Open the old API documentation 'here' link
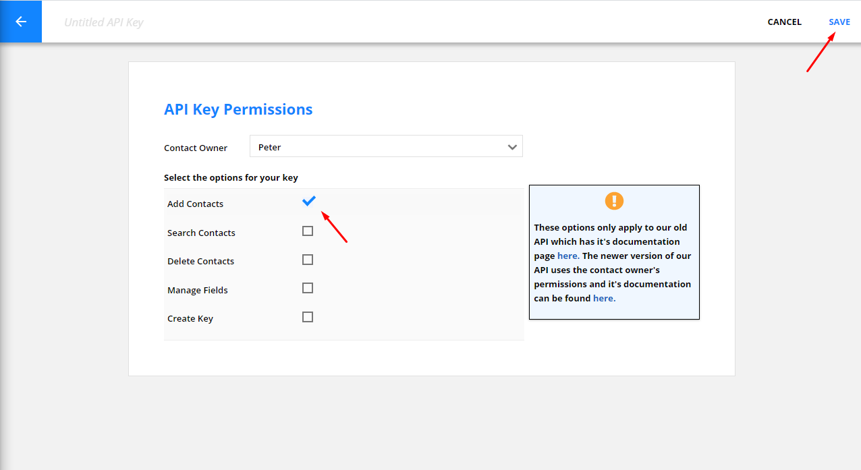 [x=567, y=256]
